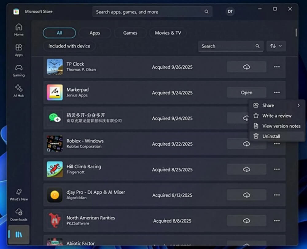This screenshot has width=307, height=249.
Task: Toggle the Included with device filter
Action: pyautogui.click(x=69, y=46)
